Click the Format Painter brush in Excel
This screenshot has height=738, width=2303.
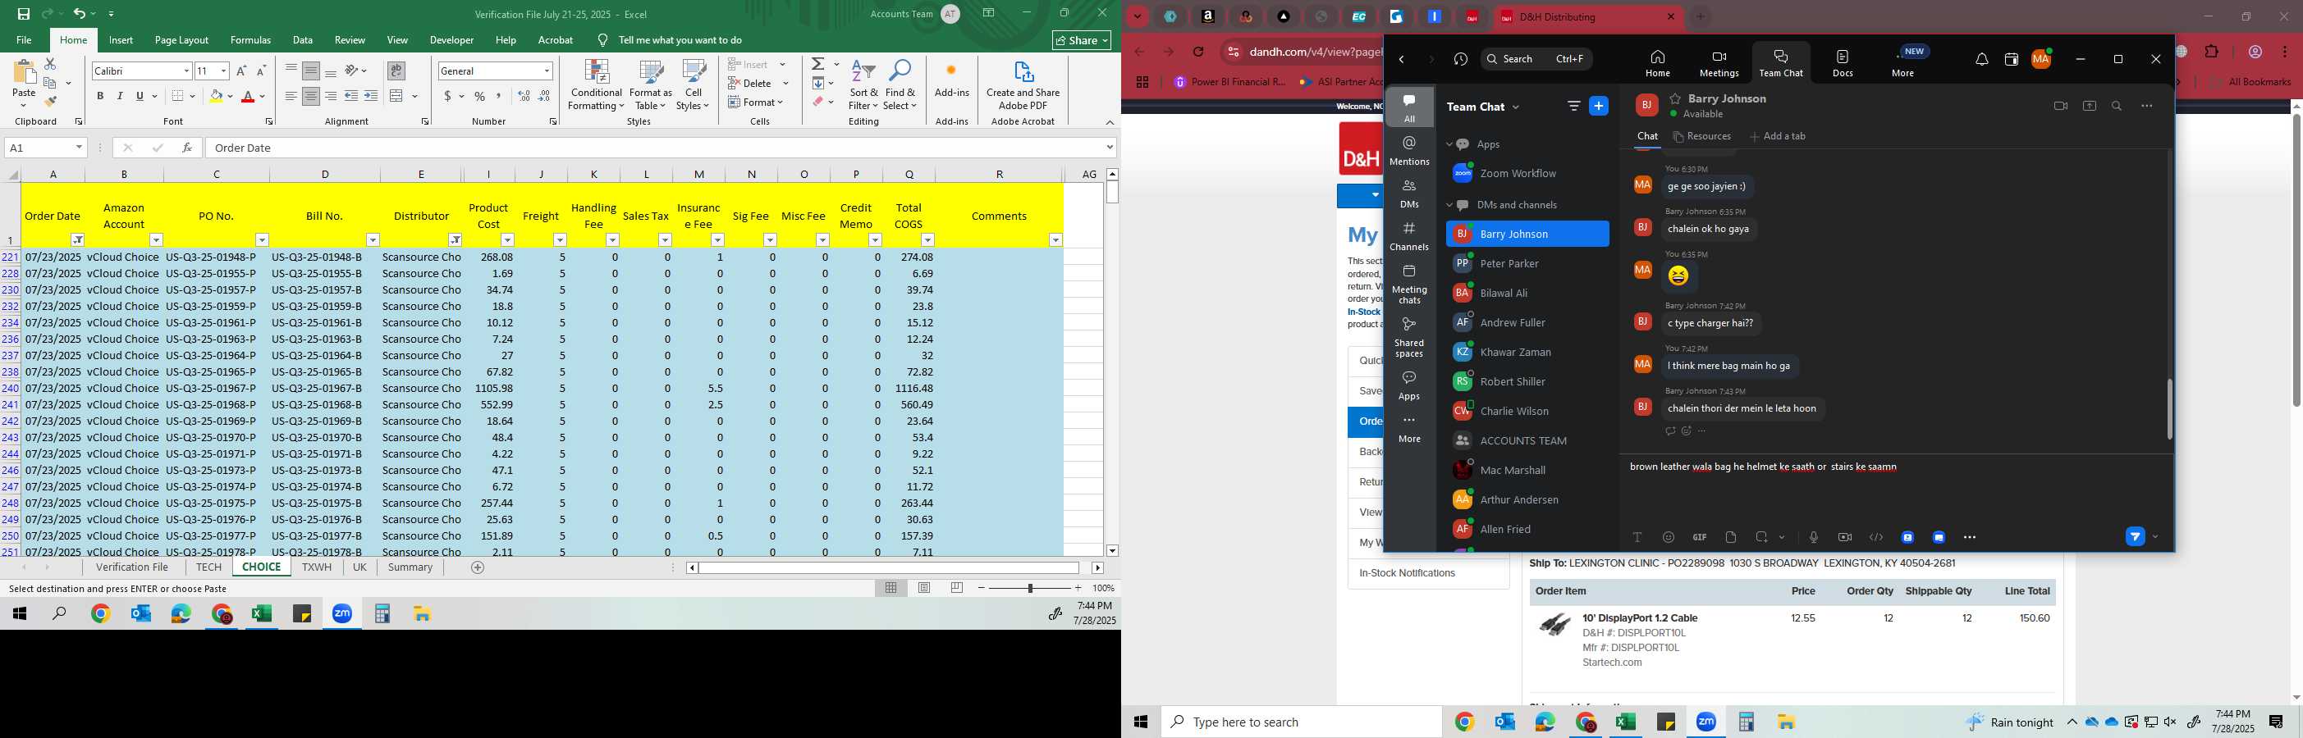click(x=50, y=102)
